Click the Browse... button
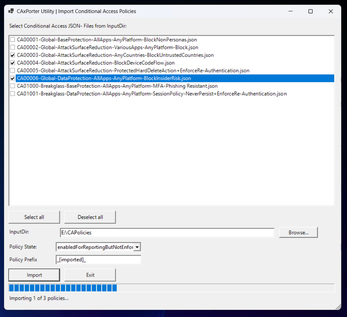 pos(298,232)
